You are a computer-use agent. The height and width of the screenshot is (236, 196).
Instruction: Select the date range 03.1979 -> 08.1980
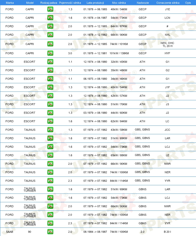95,113
